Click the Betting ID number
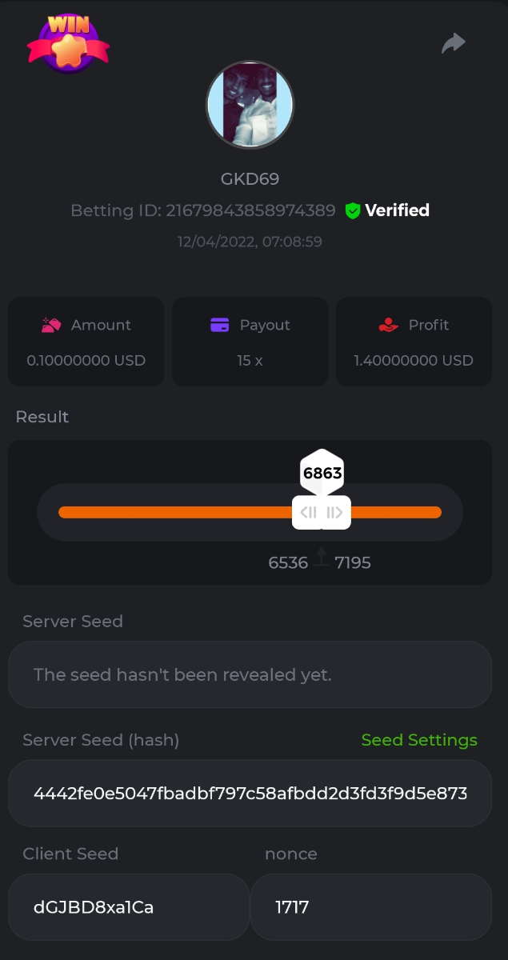This screenshot has height=960, width=508. pos(250,210)
